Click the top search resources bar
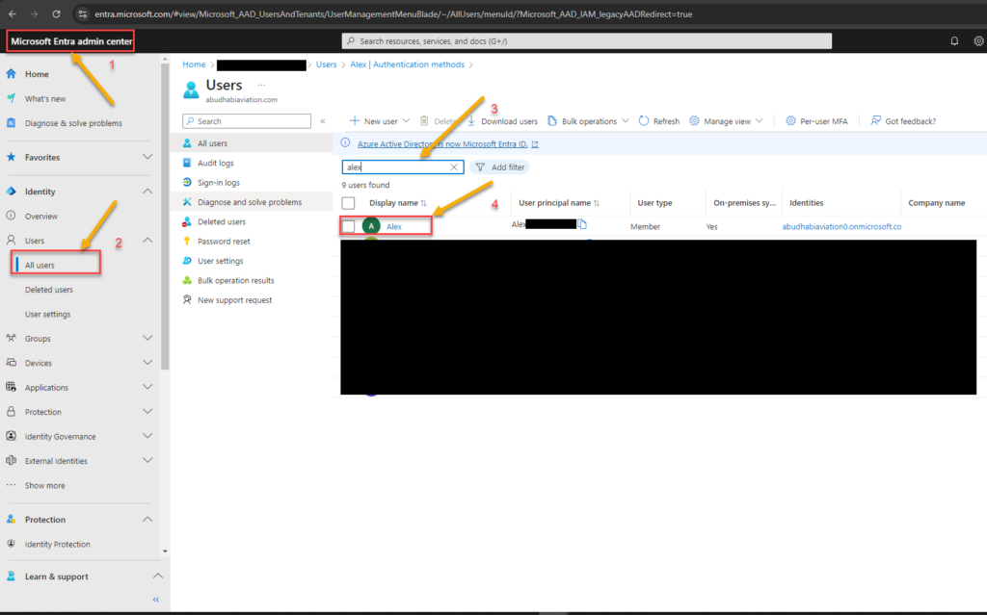Screen dimensions: 987x615 (587, 40)
